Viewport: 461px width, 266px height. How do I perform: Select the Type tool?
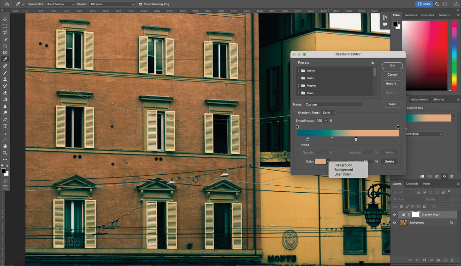(x=5, y=126)
